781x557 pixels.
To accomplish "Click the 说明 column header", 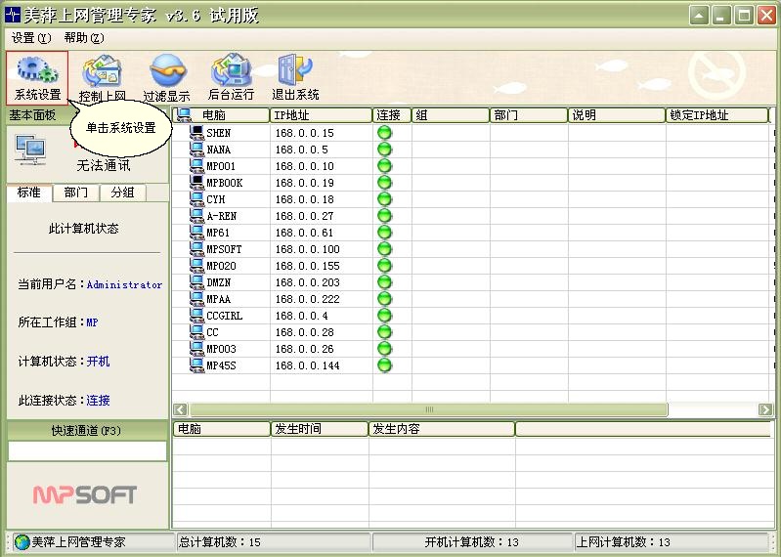I will coord(617,115).
